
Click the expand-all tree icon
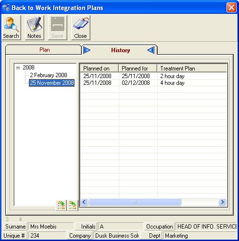(x=61, y=205)
